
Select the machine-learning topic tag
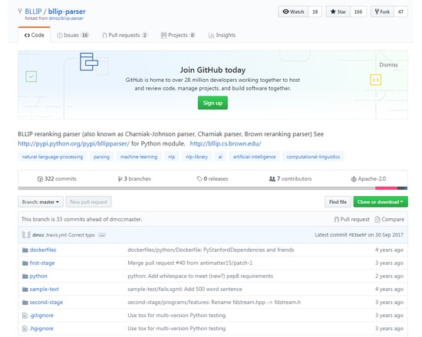pyautogui.click(x=139, y=157)
